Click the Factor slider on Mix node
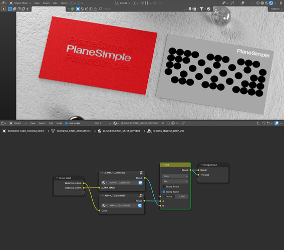Image resolution: width=284 pixels, height=250 pixels. tap(175, 196)
